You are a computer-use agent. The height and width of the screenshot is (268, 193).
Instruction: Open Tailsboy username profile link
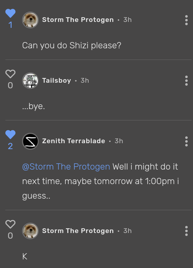click(57, 80)
